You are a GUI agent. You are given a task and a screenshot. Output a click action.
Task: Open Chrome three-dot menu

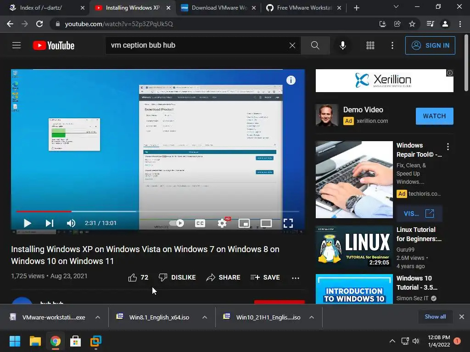coord(460,24)
